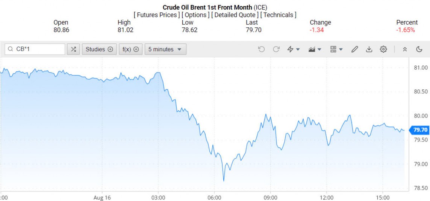View the Technicals link
The height and width of the screenshot is (201, 430).
(278, 15)
